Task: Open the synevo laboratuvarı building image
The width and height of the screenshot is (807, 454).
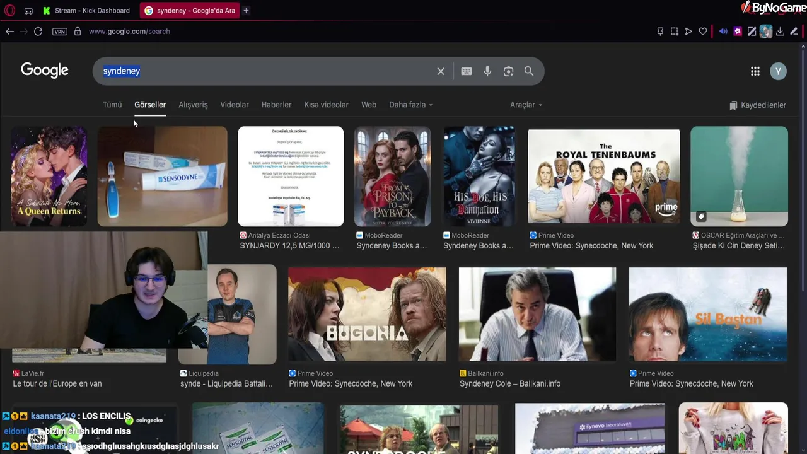Action: [x=589, y=428]
